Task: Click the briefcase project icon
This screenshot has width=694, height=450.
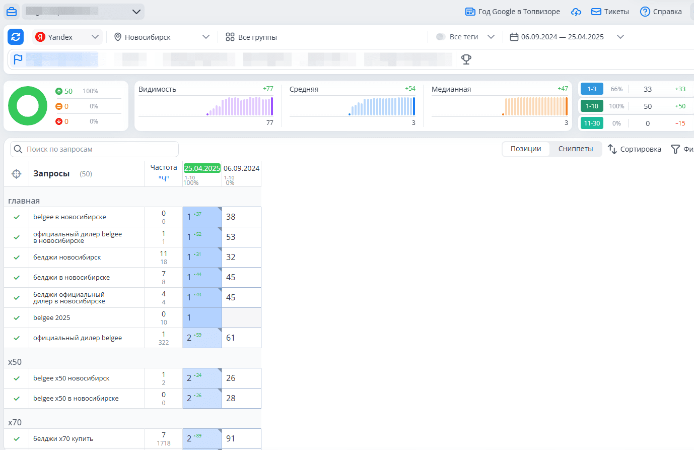Action: (x=12, y=12)
